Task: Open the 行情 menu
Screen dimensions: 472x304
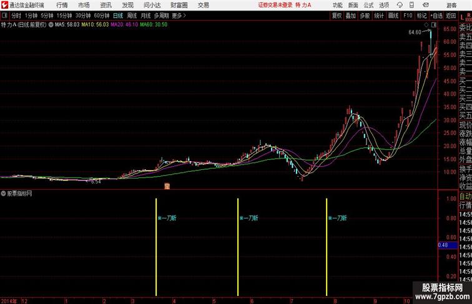Action: [x=62, y=5]
